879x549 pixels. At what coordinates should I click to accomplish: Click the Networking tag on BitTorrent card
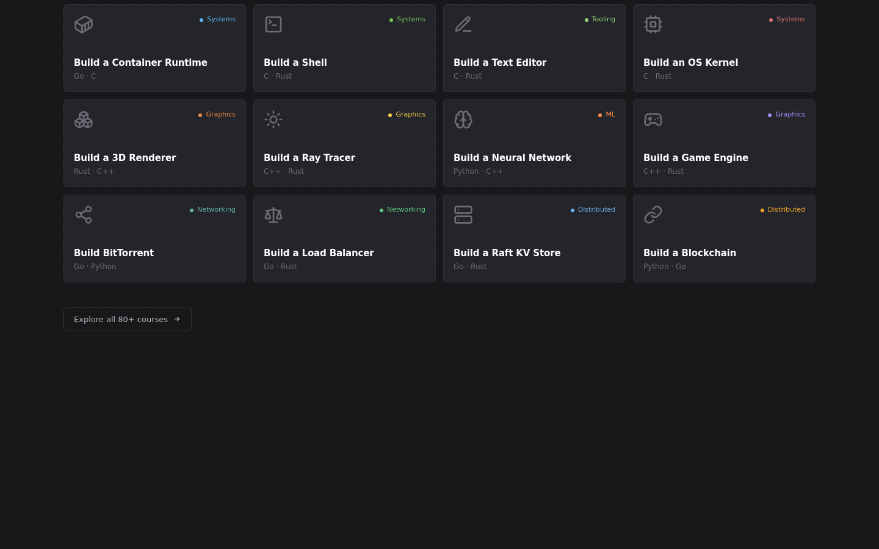coord(212,210)
